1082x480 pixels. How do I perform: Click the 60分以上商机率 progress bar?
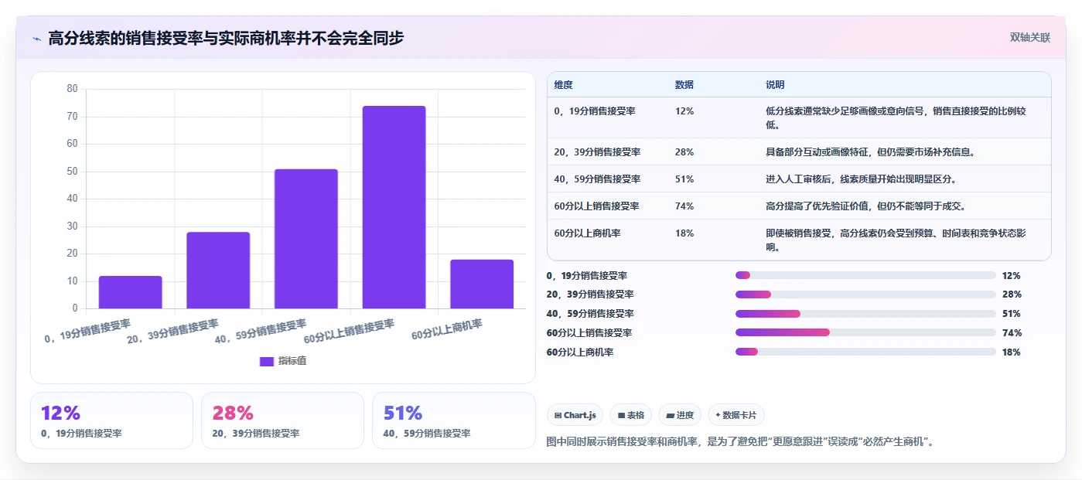coord(865,352)
